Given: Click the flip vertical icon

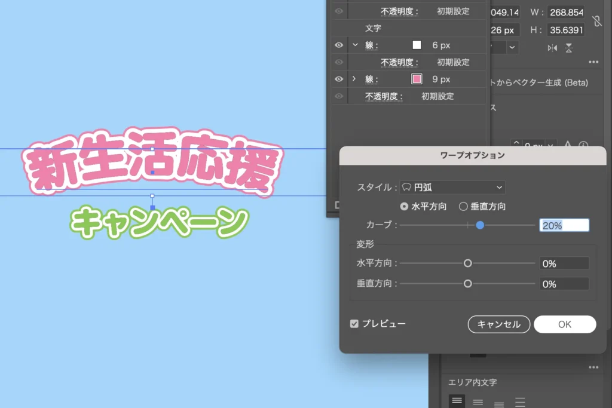Looking at the screenshot, I should [568, 47].
